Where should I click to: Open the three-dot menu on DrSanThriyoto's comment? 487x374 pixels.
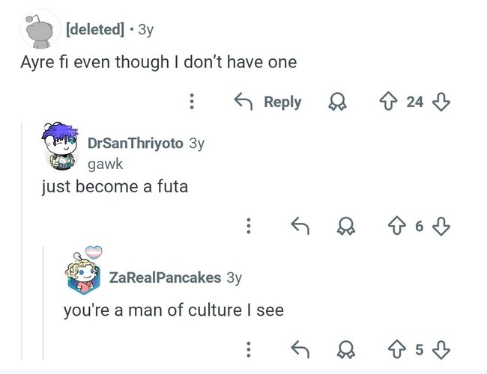[249, 226]
